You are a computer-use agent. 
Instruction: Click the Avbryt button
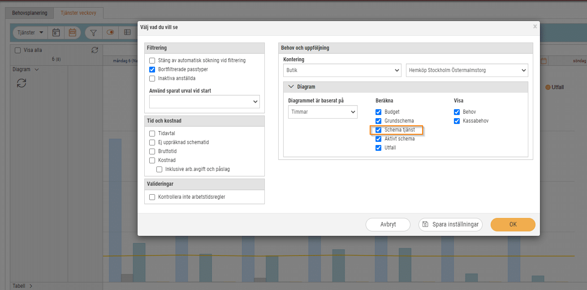pos(388,225)
